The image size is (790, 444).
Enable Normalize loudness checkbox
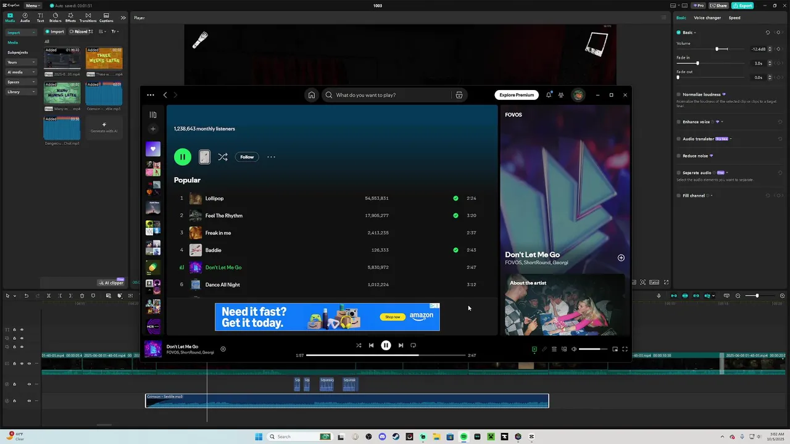point(679,94)
